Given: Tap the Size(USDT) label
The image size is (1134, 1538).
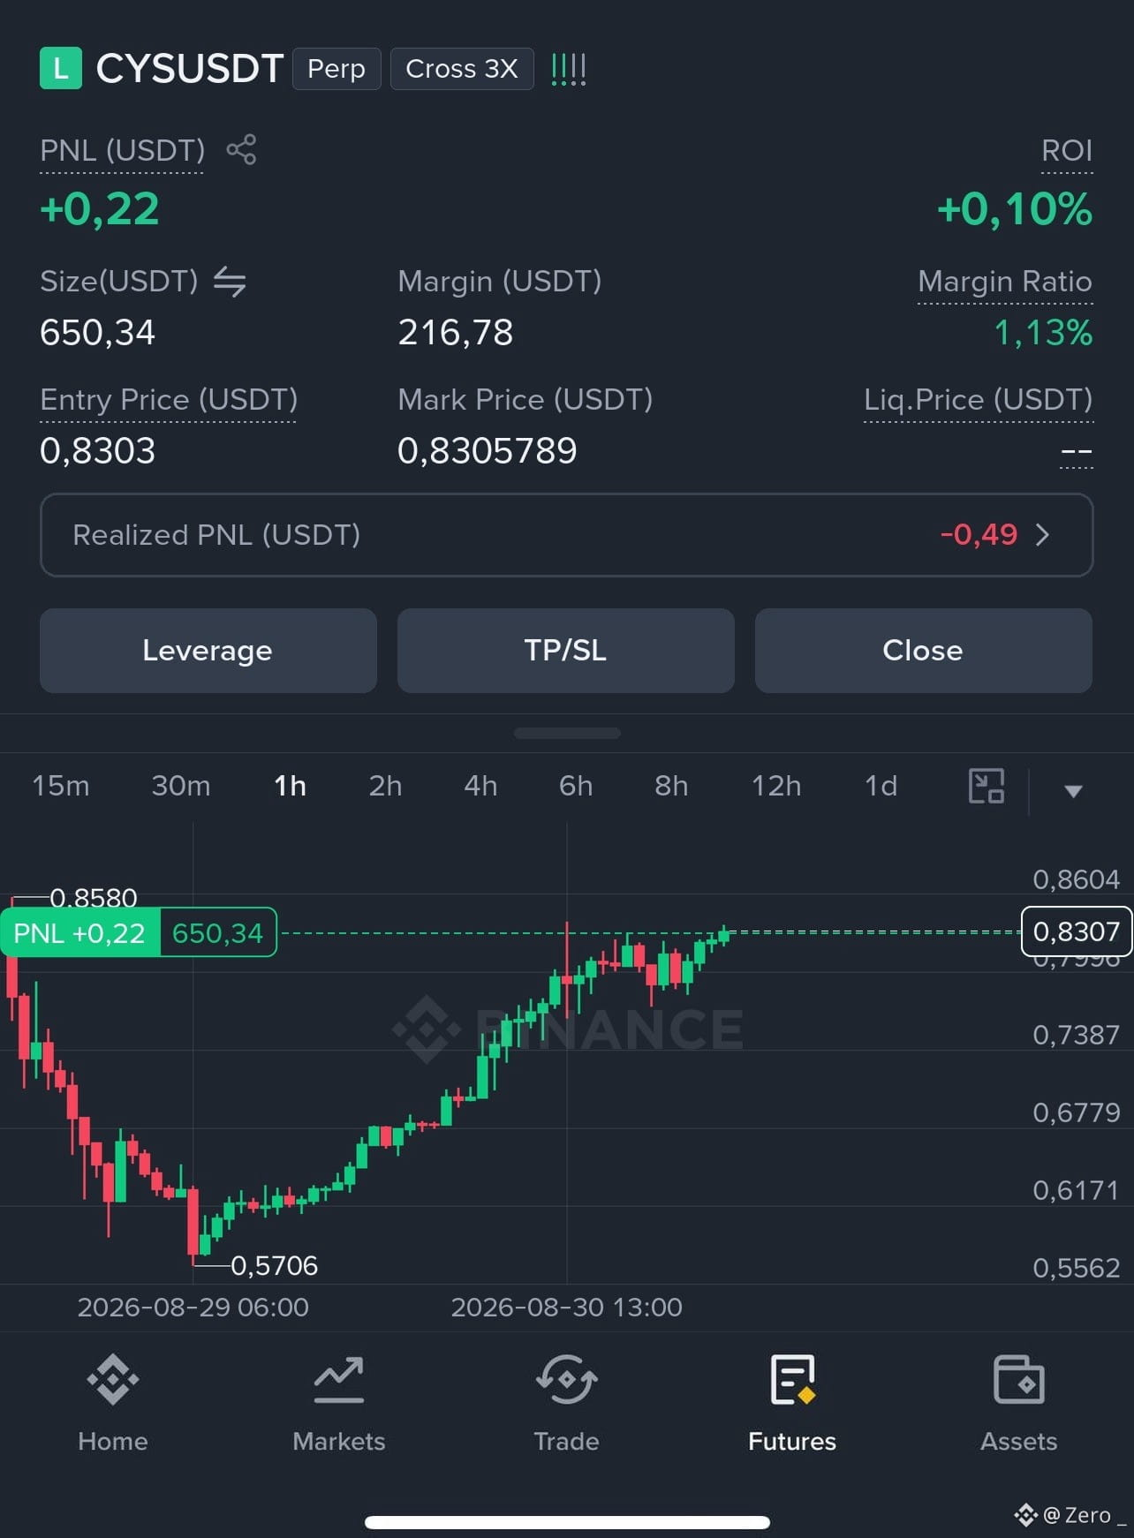Looking at the screenshot, I should click(x=119, y=282).
